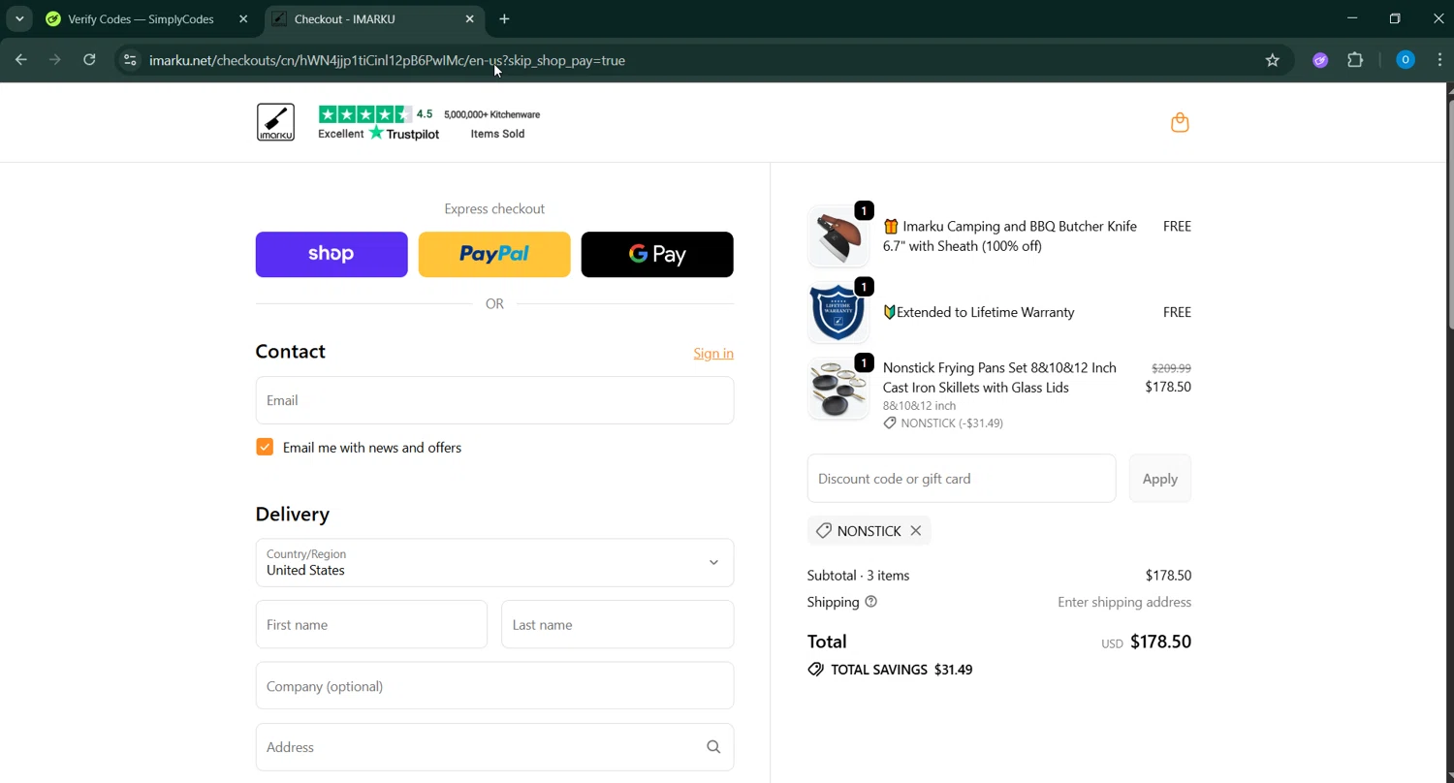
Task: Click the Sign in link
Action: point(713,353)
